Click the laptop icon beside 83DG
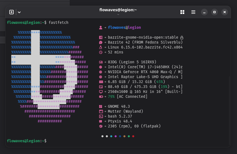This screenshot has width=237, height=154. click(x=101, y=62)
